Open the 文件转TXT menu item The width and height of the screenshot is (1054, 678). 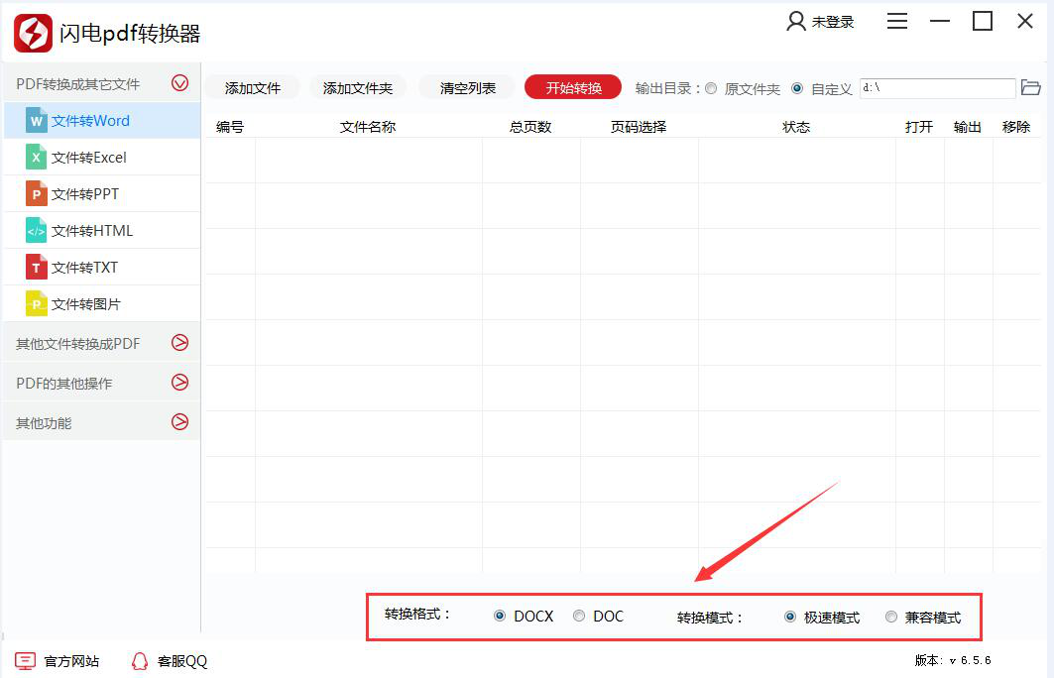[x=102, y=268]
